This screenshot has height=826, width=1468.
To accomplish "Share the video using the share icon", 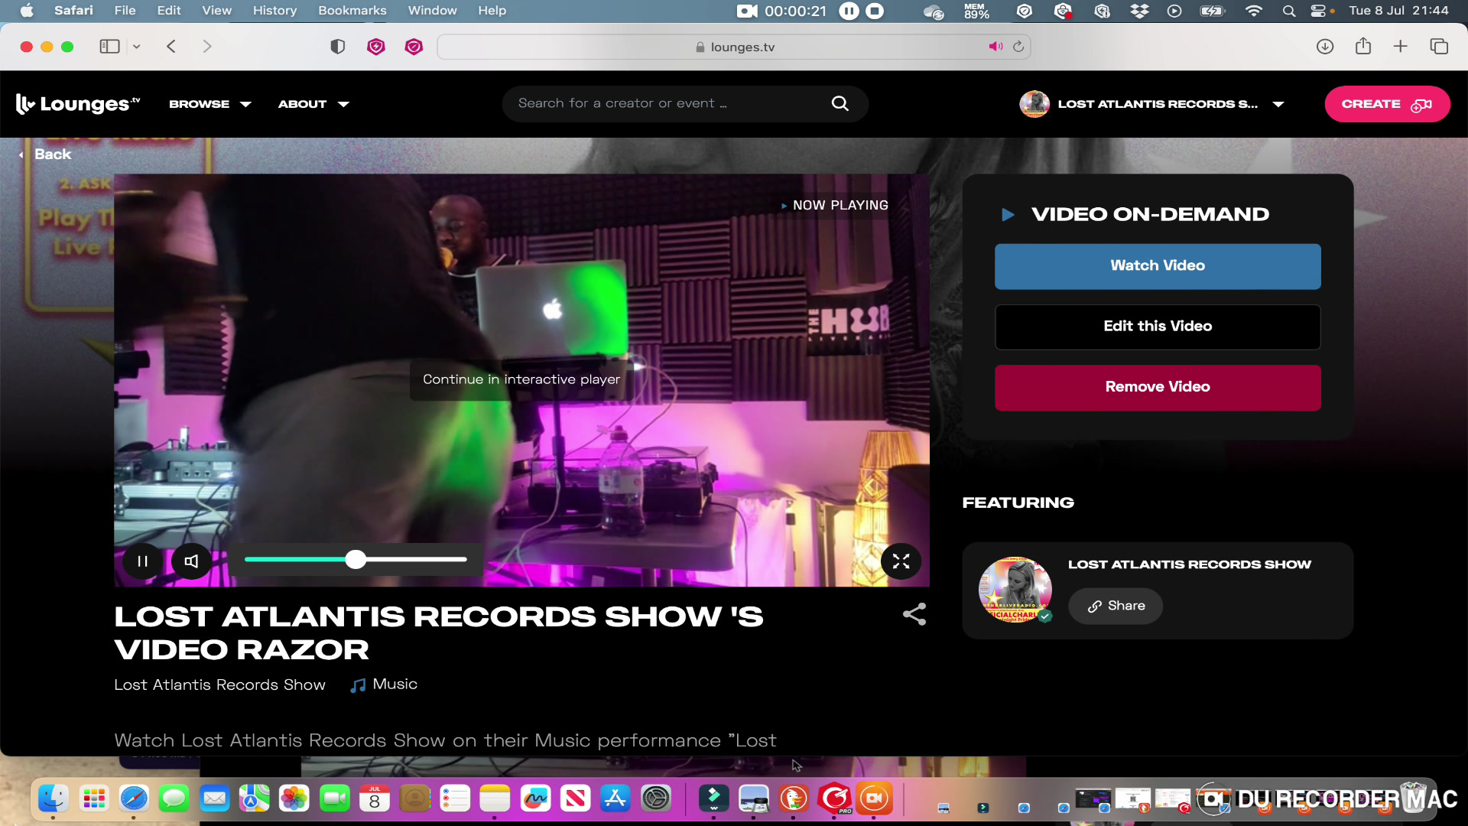I will click(914, 614).
